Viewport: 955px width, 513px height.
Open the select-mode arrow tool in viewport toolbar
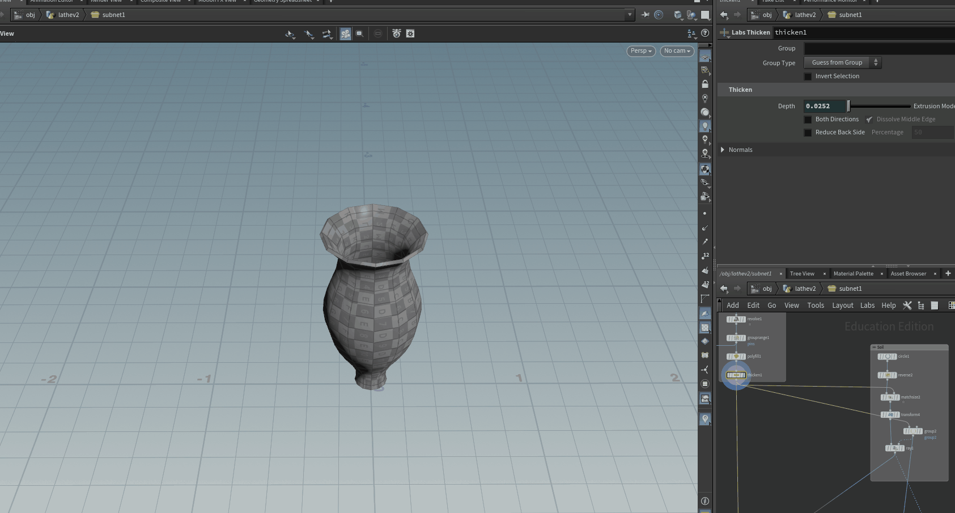click(x=290, y=34)
